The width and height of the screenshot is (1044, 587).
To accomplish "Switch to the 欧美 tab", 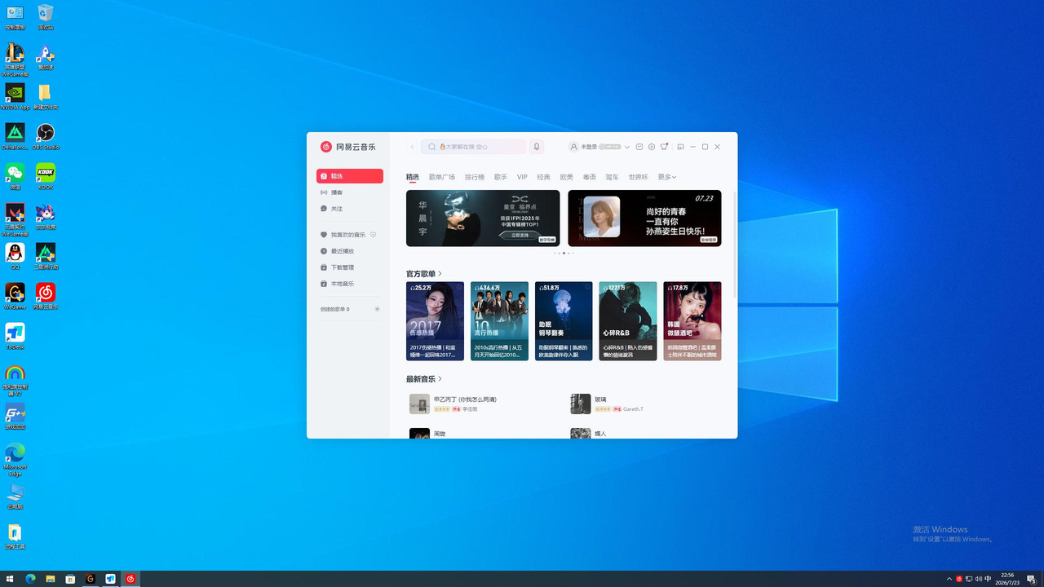I will coord(567,177).
